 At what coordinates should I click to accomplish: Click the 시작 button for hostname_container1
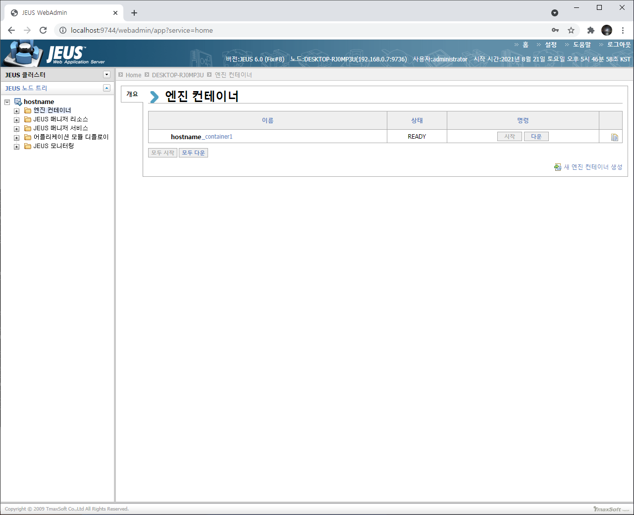[510, 136]
